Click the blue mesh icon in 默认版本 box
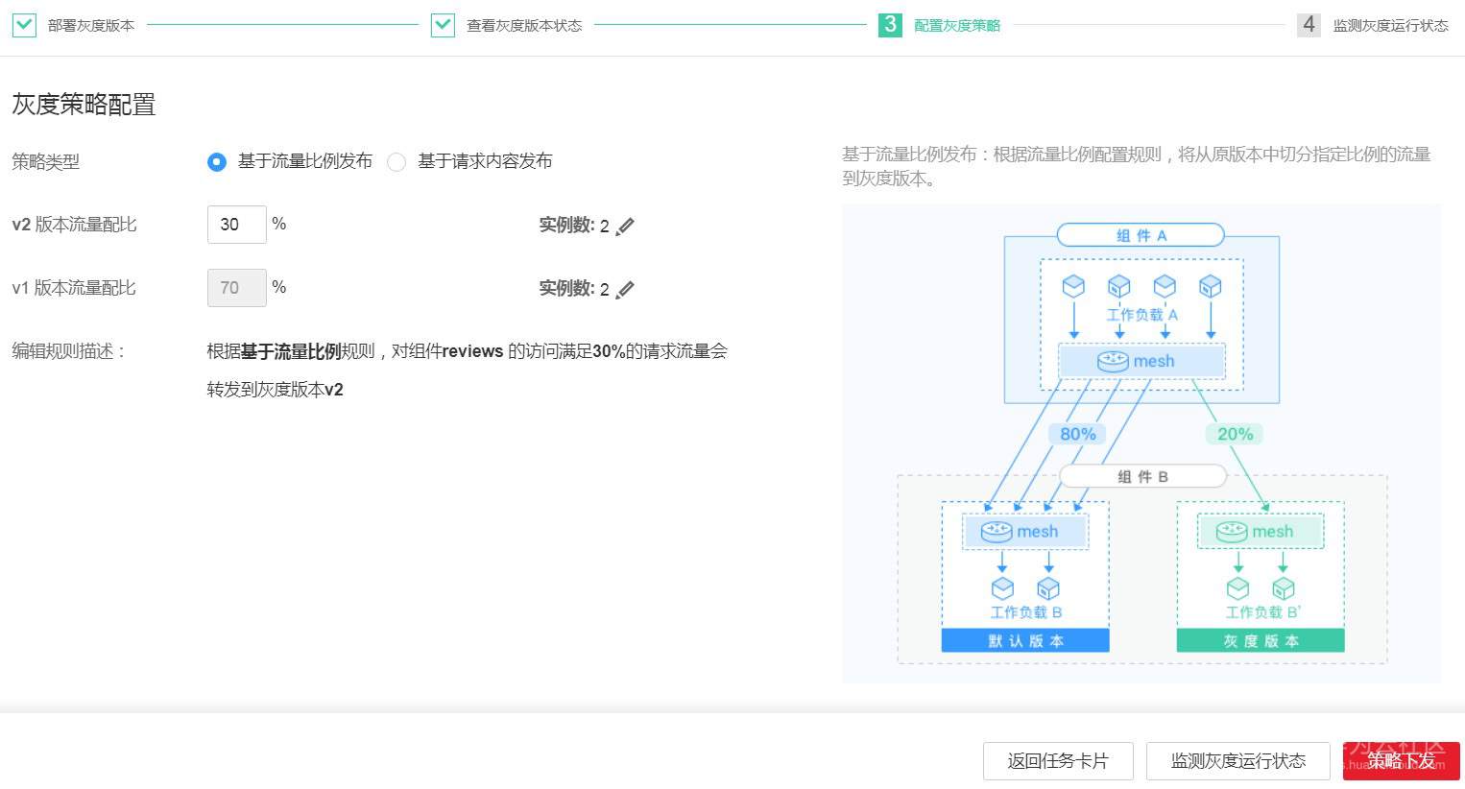Viewport: 1465px width, 789px height. click(x=997, y=532)
